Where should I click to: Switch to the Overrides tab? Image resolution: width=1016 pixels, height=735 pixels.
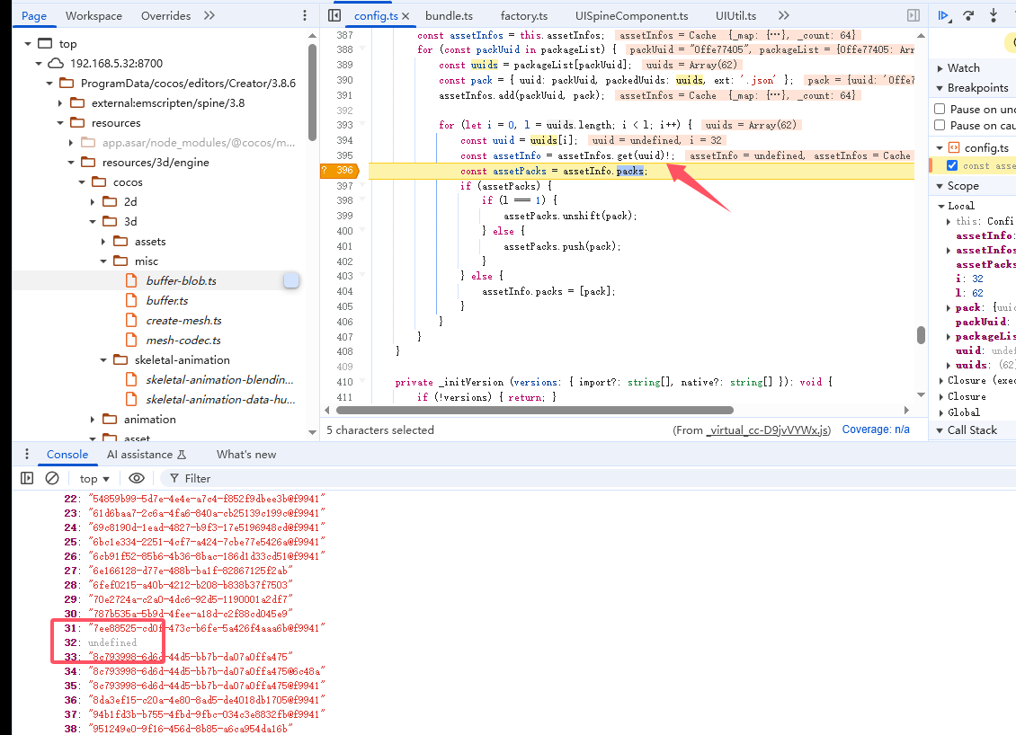point(165,15)
